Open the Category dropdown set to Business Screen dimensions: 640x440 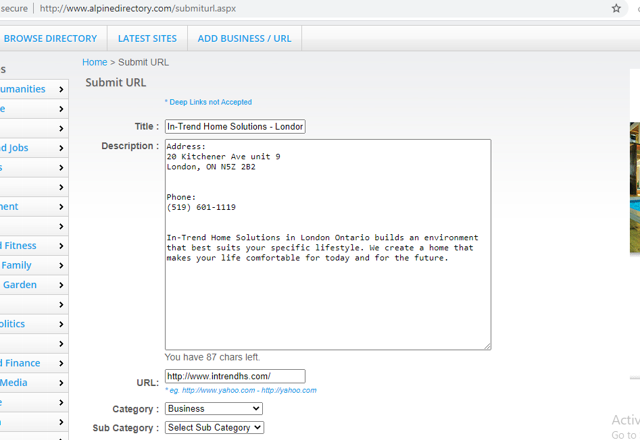(214, 409)
